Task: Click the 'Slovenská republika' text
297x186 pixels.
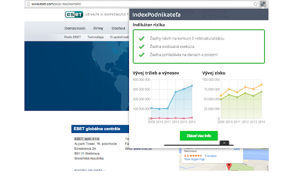Action: [89, 158]
